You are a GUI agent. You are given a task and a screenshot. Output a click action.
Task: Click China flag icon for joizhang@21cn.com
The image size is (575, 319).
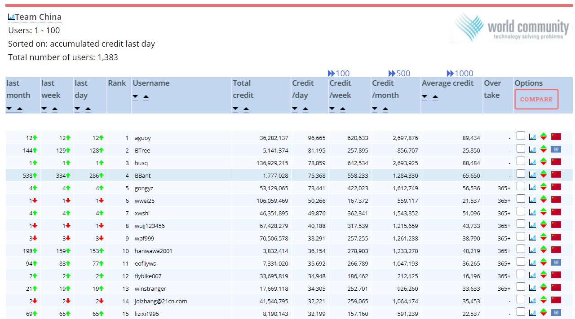click(556, 300)
